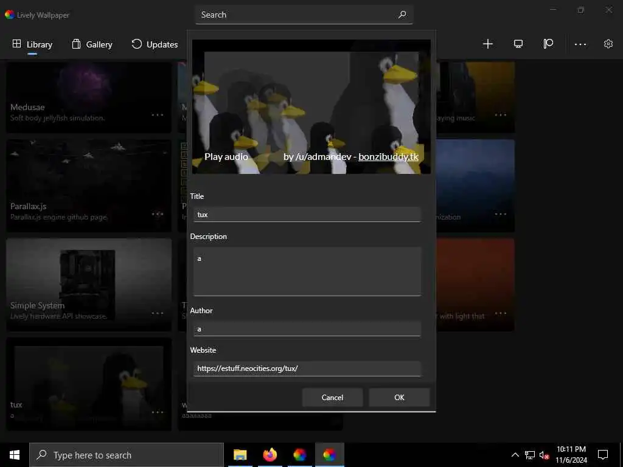Screen dimensions: 623x467
Task: Open the Windows Start menu
Action: pyautogui.click(x=15, y=455)
